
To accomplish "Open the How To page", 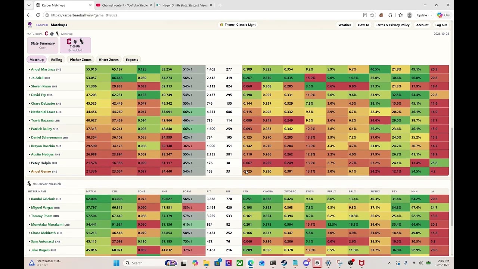I will click(x=363, y=25).
